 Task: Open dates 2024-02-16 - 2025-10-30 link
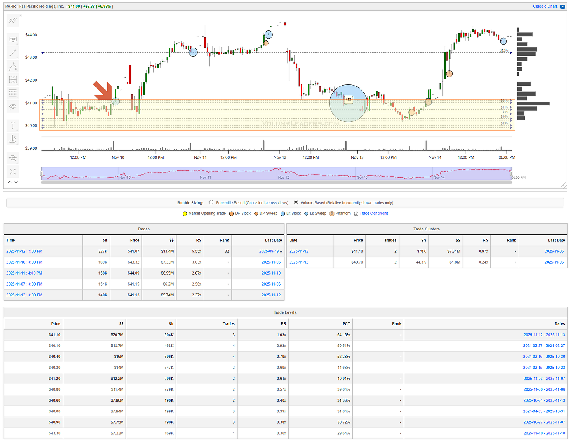tap(544, 357)
